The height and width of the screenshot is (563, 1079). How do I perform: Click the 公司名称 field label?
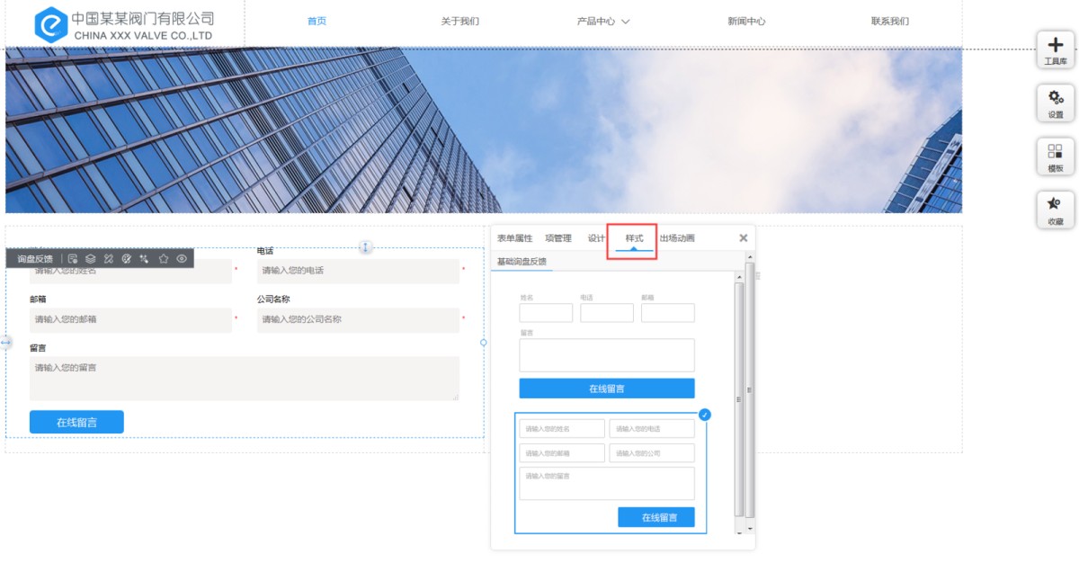point(273,299)
